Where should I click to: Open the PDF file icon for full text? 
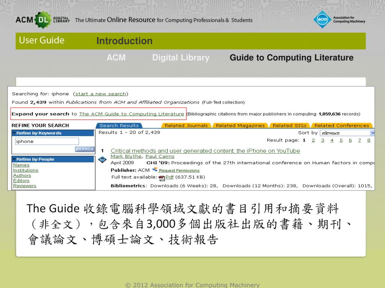click(x=162, y=178)
